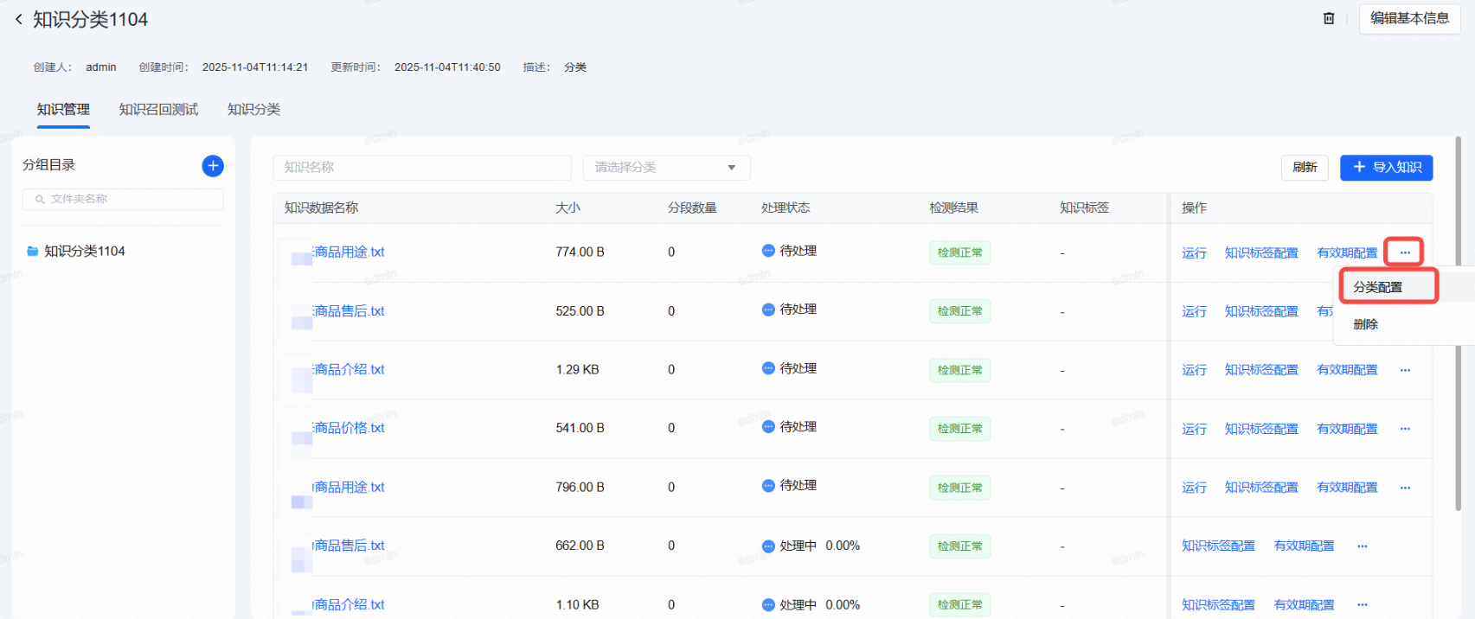Click the 编辑基本信息 button
The height and width of the screenshot is (619, 1475).
coord(1409,18)
